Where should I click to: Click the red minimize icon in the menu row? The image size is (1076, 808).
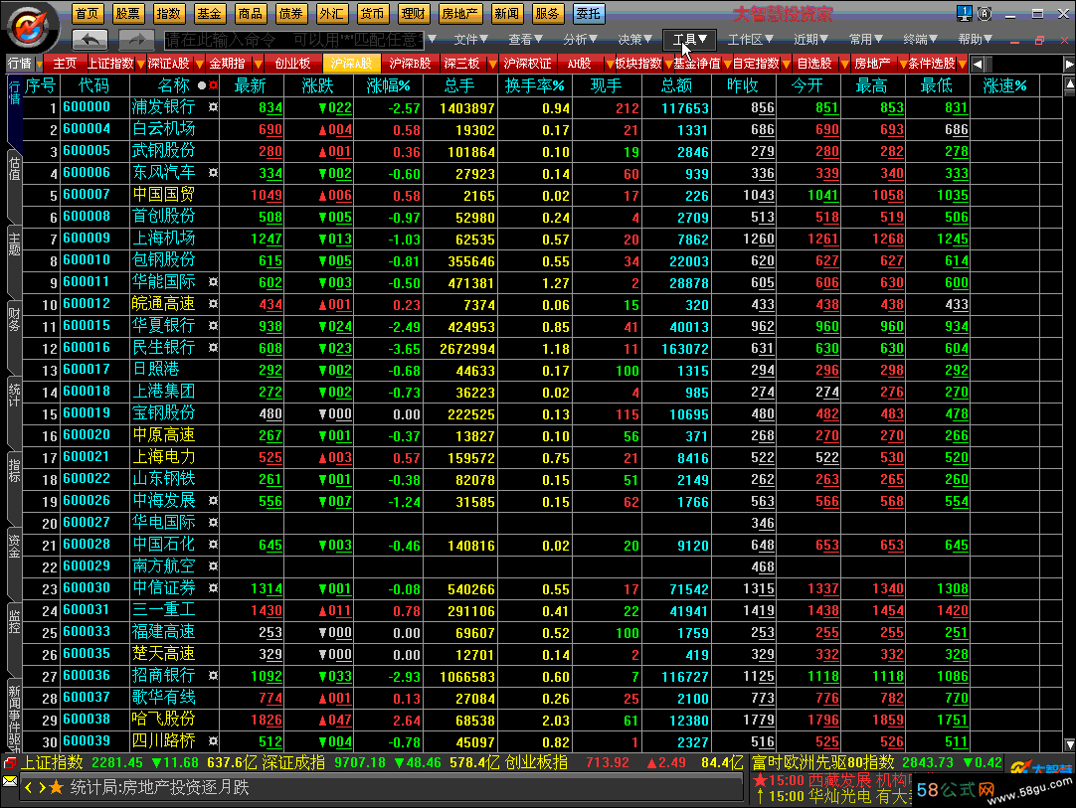tap(1015, 41)
